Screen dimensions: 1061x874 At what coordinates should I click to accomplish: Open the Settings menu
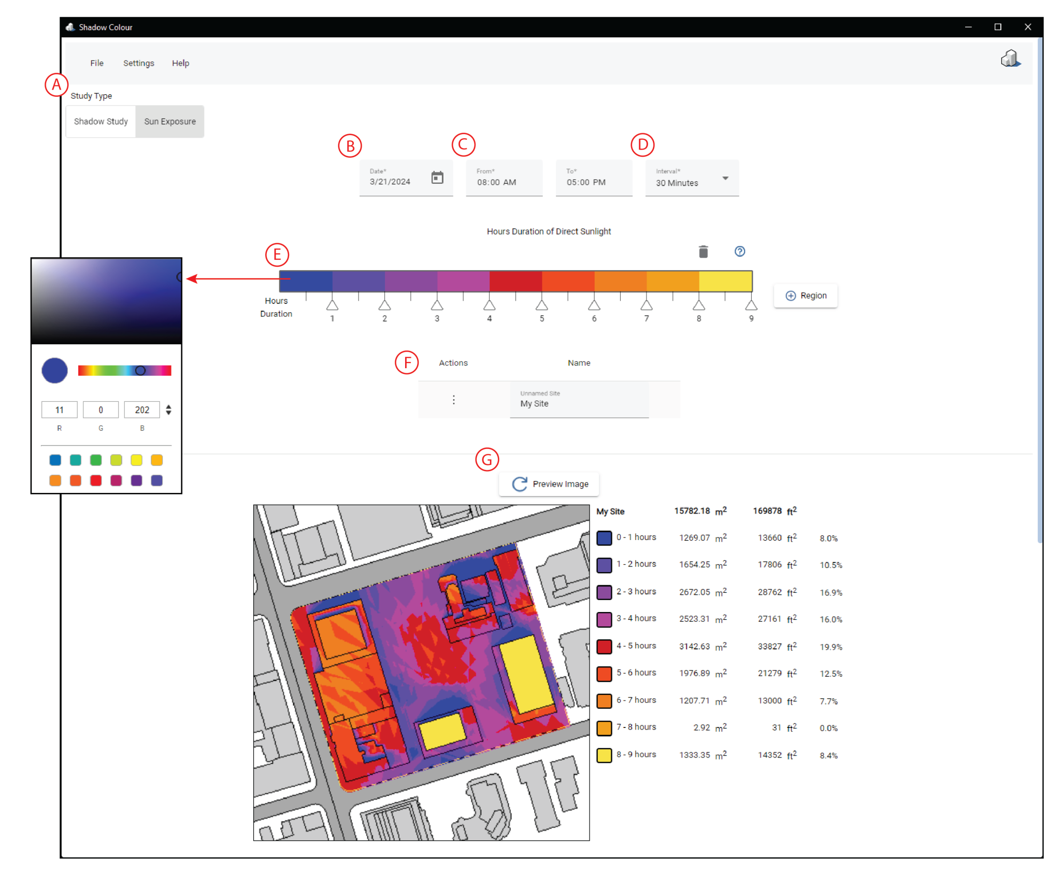point(138,63)
